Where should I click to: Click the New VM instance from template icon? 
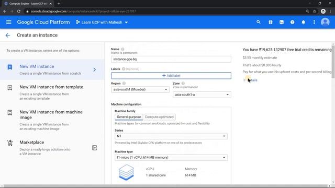pyautogui.click(x=10, y=88)
